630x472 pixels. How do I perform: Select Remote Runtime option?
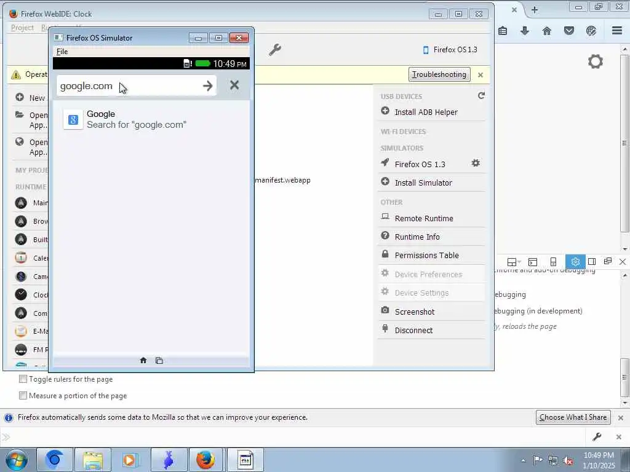(x=431, y=218)
